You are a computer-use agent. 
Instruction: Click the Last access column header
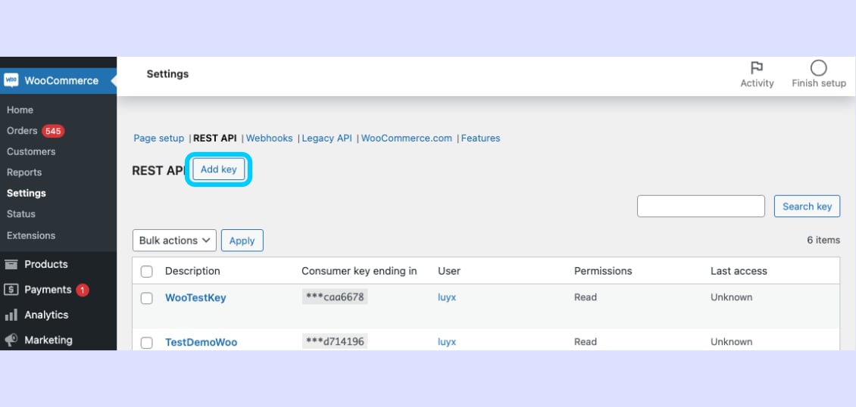click(739, 271)
